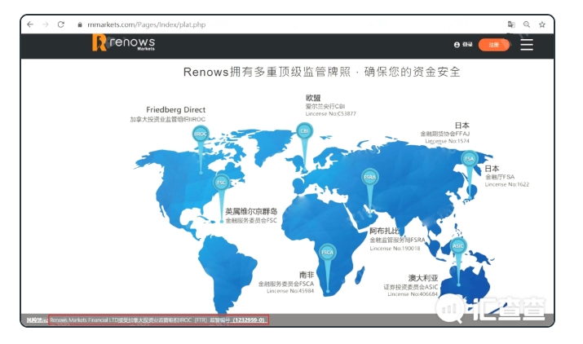The height and width of the screenshot is (344, 583).
Task: Bookmark page with star icon
Action: point(542,24)
